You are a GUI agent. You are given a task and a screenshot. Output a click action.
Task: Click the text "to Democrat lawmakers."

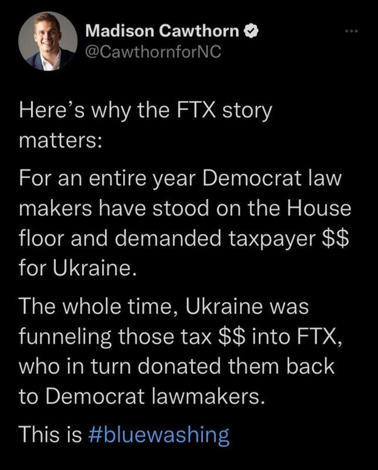click(x=142, y=396)
